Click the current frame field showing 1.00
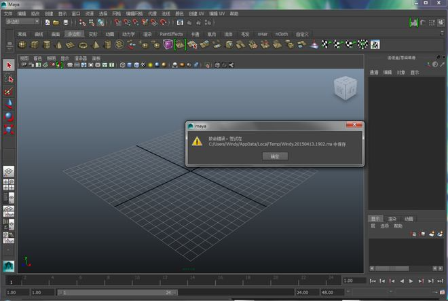The width and height of the screenshot is (448, 301). tap(354, 281)
